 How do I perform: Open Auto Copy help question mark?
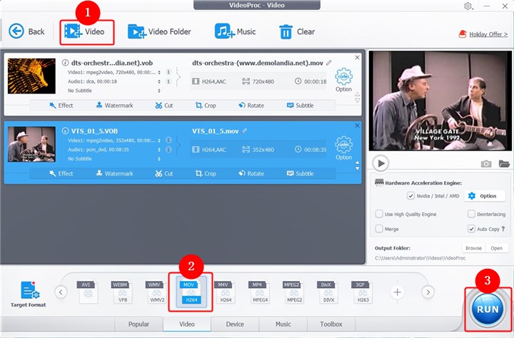point(503,229)
